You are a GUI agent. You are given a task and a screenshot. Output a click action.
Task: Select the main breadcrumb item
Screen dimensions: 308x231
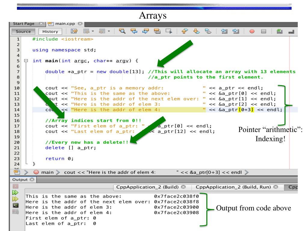pyautogui.click(x=47, y=172)
